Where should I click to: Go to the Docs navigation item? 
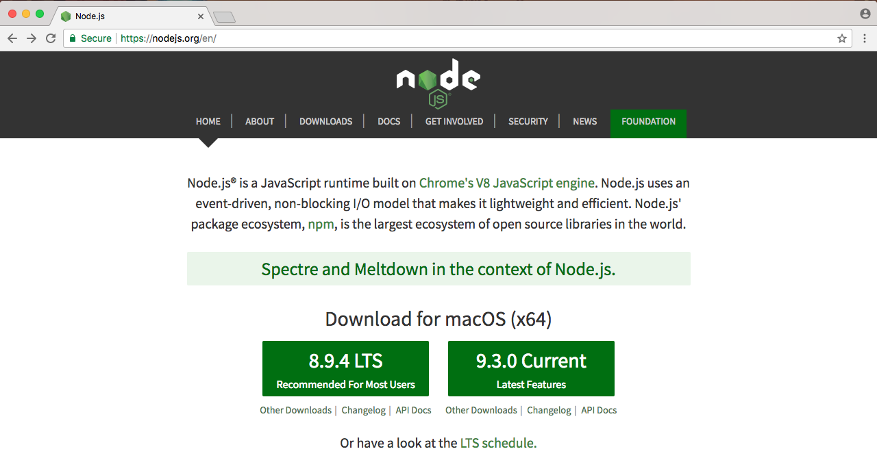coord(388,121)
